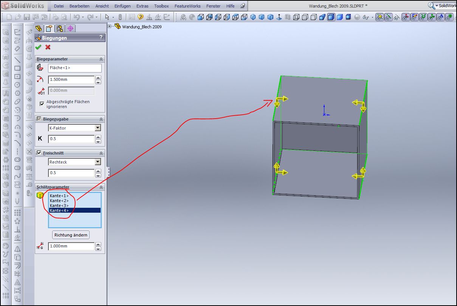
Task: Open the view glasses dropdown arrow
Action: [x=372, y=17]
